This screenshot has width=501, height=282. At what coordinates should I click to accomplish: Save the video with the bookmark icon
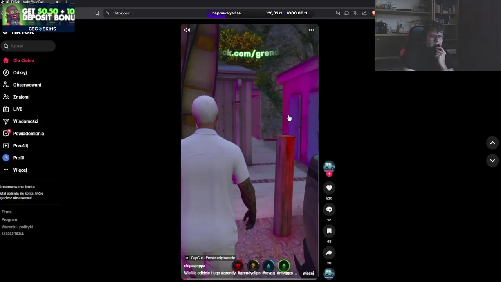coord(329,231)
